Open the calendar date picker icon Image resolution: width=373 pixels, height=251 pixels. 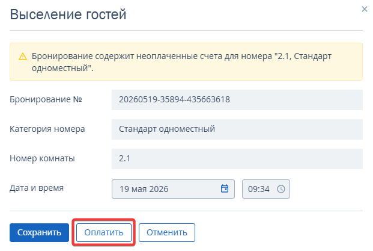(225, 188)
